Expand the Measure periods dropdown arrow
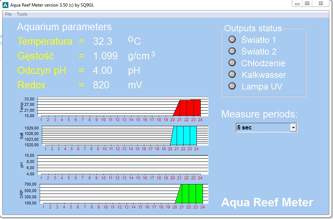 pyautogui.click(x=293, y=128)
